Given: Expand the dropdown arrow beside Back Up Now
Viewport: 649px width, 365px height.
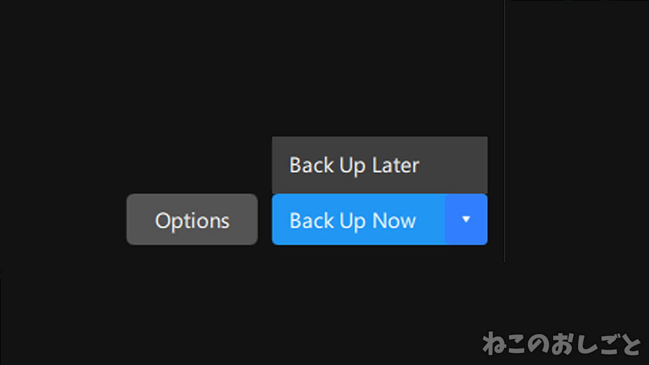Looking at the screenshot, I should (x=466, y=220).
